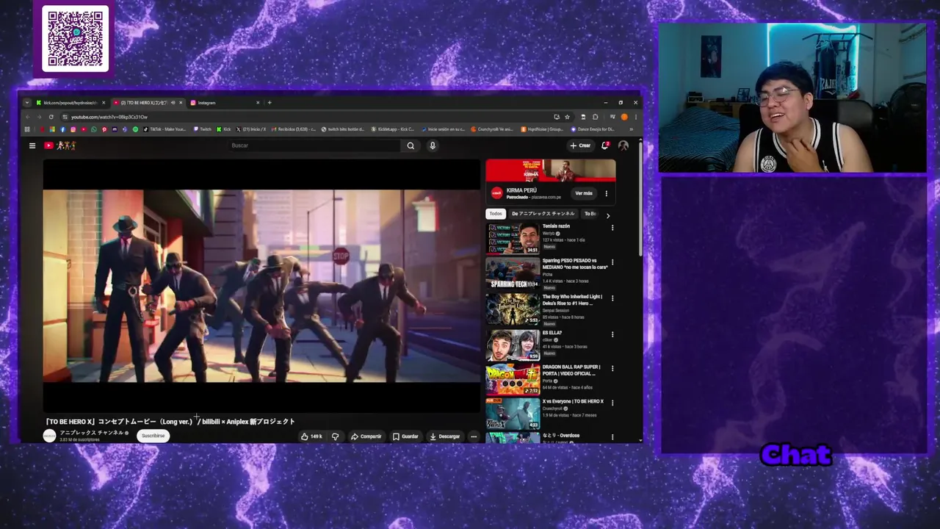Click the '149 k' like count
The width and height of the screenshot is (940, 529).
317,436
